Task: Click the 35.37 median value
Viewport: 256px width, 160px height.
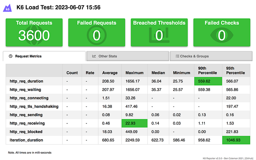Action: [156, 89]
